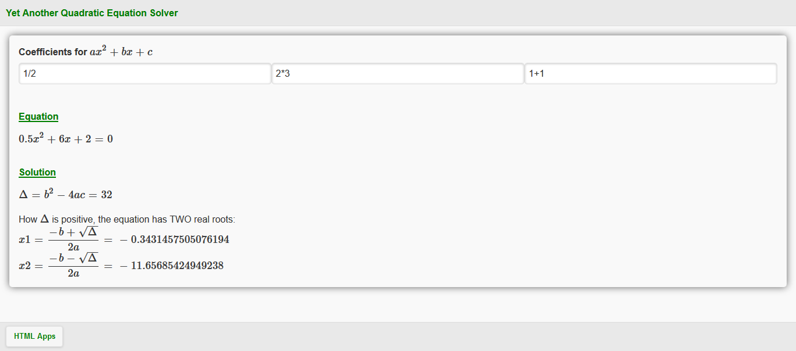Click the coefficient a input containing 1/2

[x=145, y=74]
